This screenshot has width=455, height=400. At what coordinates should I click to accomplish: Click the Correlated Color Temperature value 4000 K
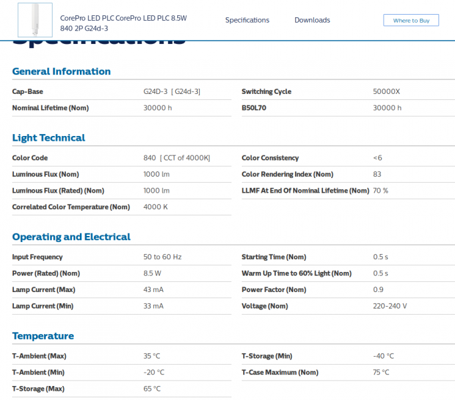155,207
